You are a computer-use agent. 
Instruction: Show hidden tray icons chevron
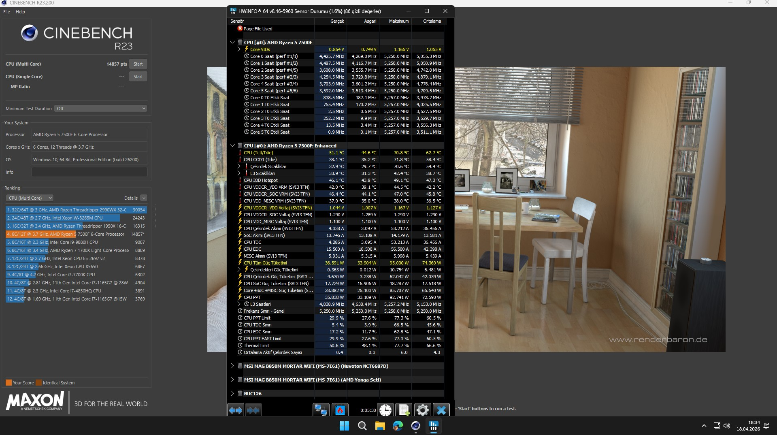point(704,426)
